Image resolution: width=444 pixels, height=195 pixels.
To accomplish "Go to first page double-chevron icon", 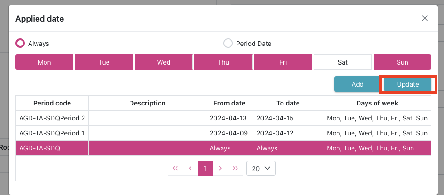I will pos(175,169).
